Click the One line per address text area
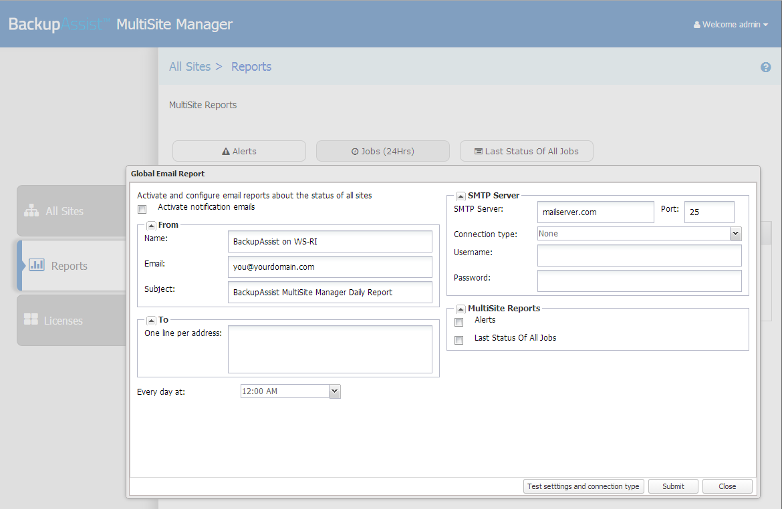 [x=330, y=349]
